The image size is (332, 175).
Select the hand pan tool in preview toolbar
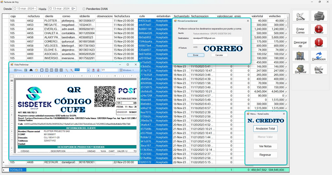coord(36,70)
